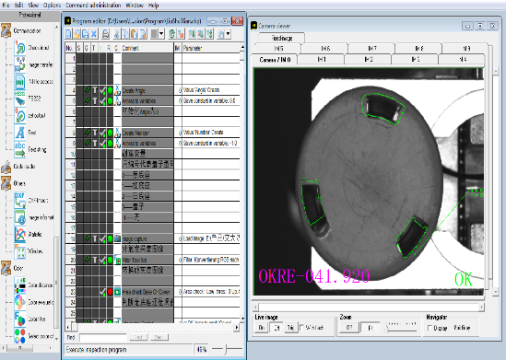Viewport: 506px width, 360px height.
Task: Click the horizontal scrollbar under the camera image
Action: (369, 308)
